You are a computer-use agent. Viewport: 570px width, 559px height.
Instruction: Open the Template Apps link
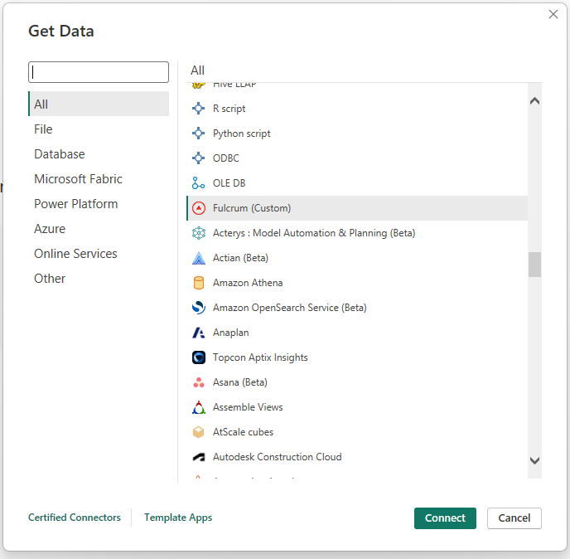tap(178, 518)
